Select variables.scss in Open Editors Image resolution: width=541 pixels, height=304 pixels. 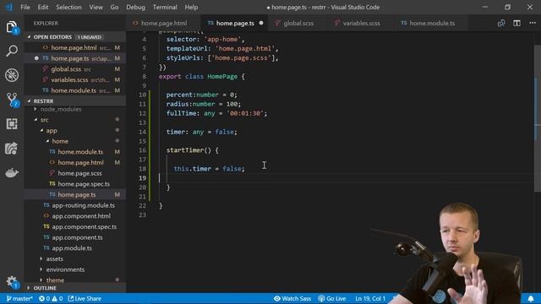click(75, 79)
